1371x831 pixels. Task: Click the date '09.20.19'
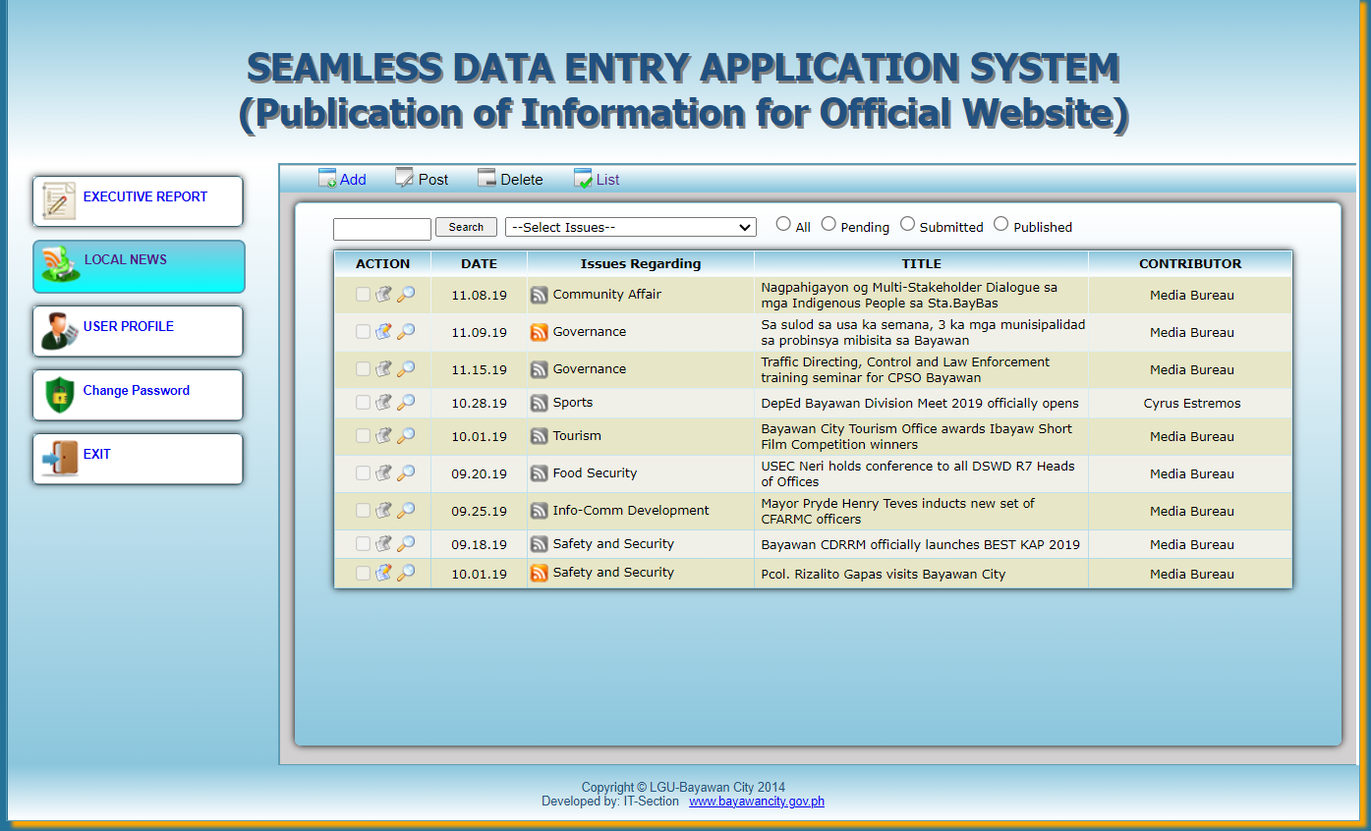479,473
